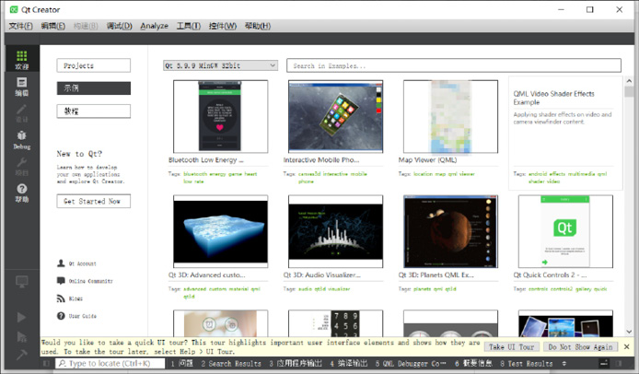Open Qt 3D Planets QML example thumbnail
The height and width of the screenshot is (374, 639).
[x=451, y=231]
